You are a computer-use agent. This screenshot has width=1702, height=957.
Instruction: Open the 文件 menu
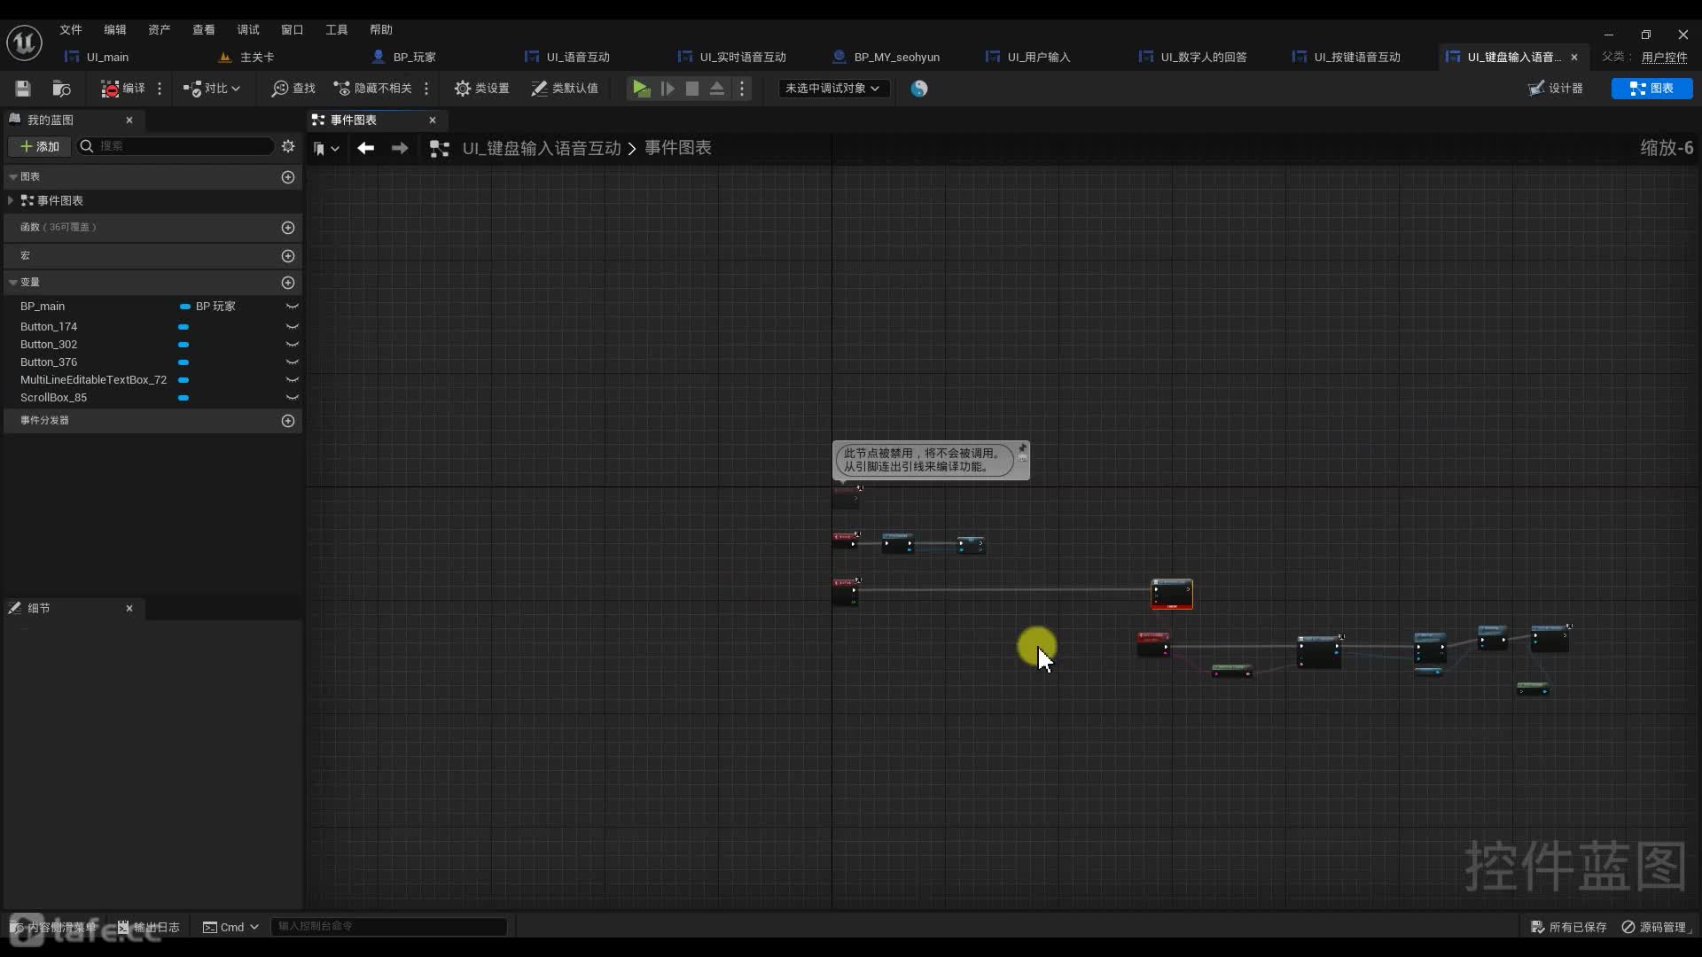(x=71, y=29)
